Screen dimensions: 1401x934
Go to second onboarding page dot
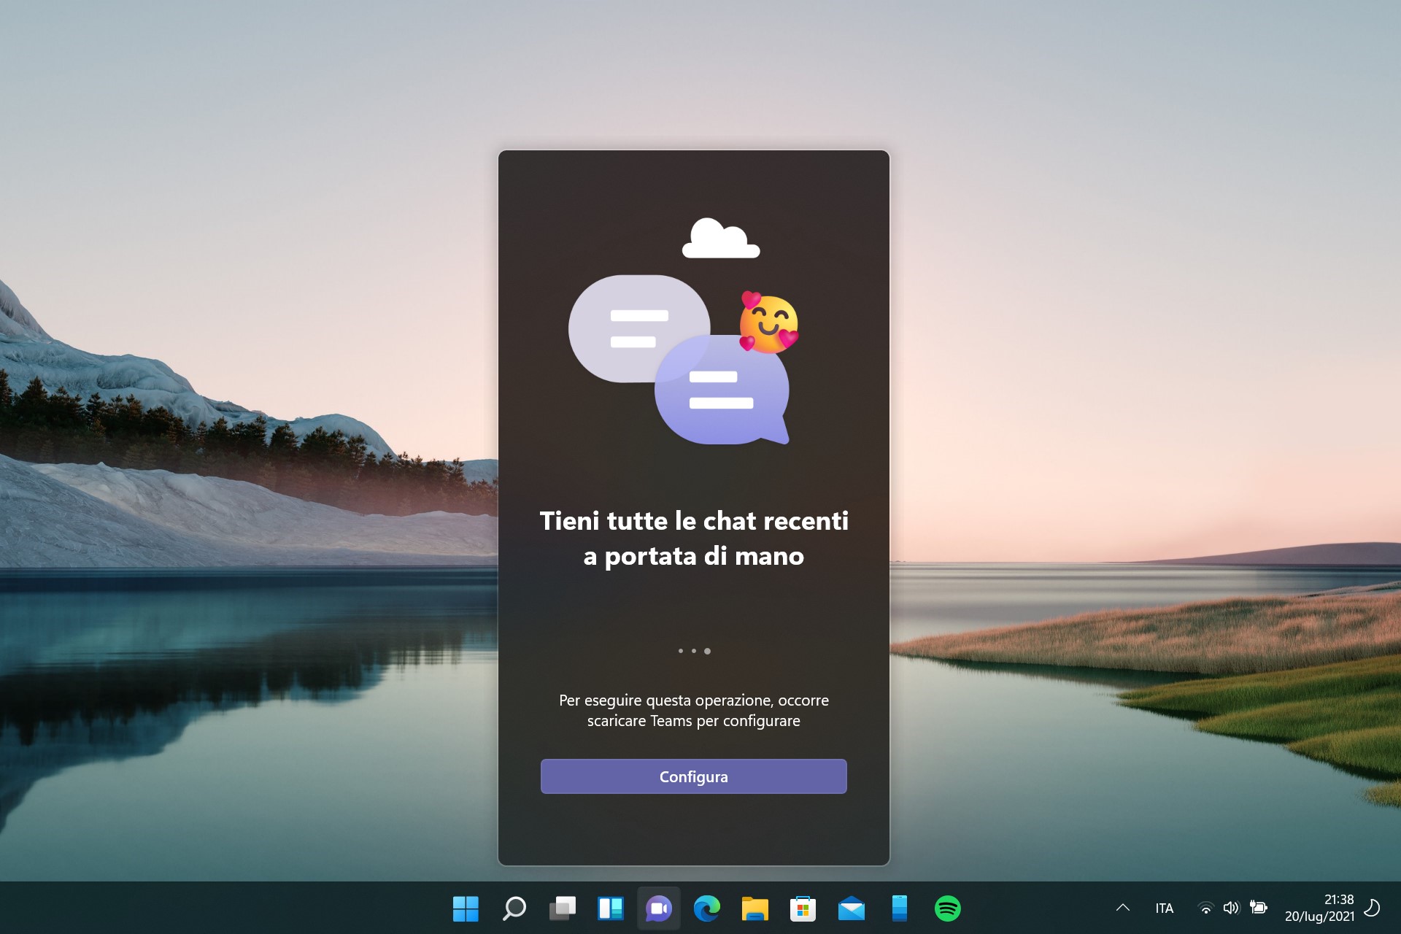point(693,651)
